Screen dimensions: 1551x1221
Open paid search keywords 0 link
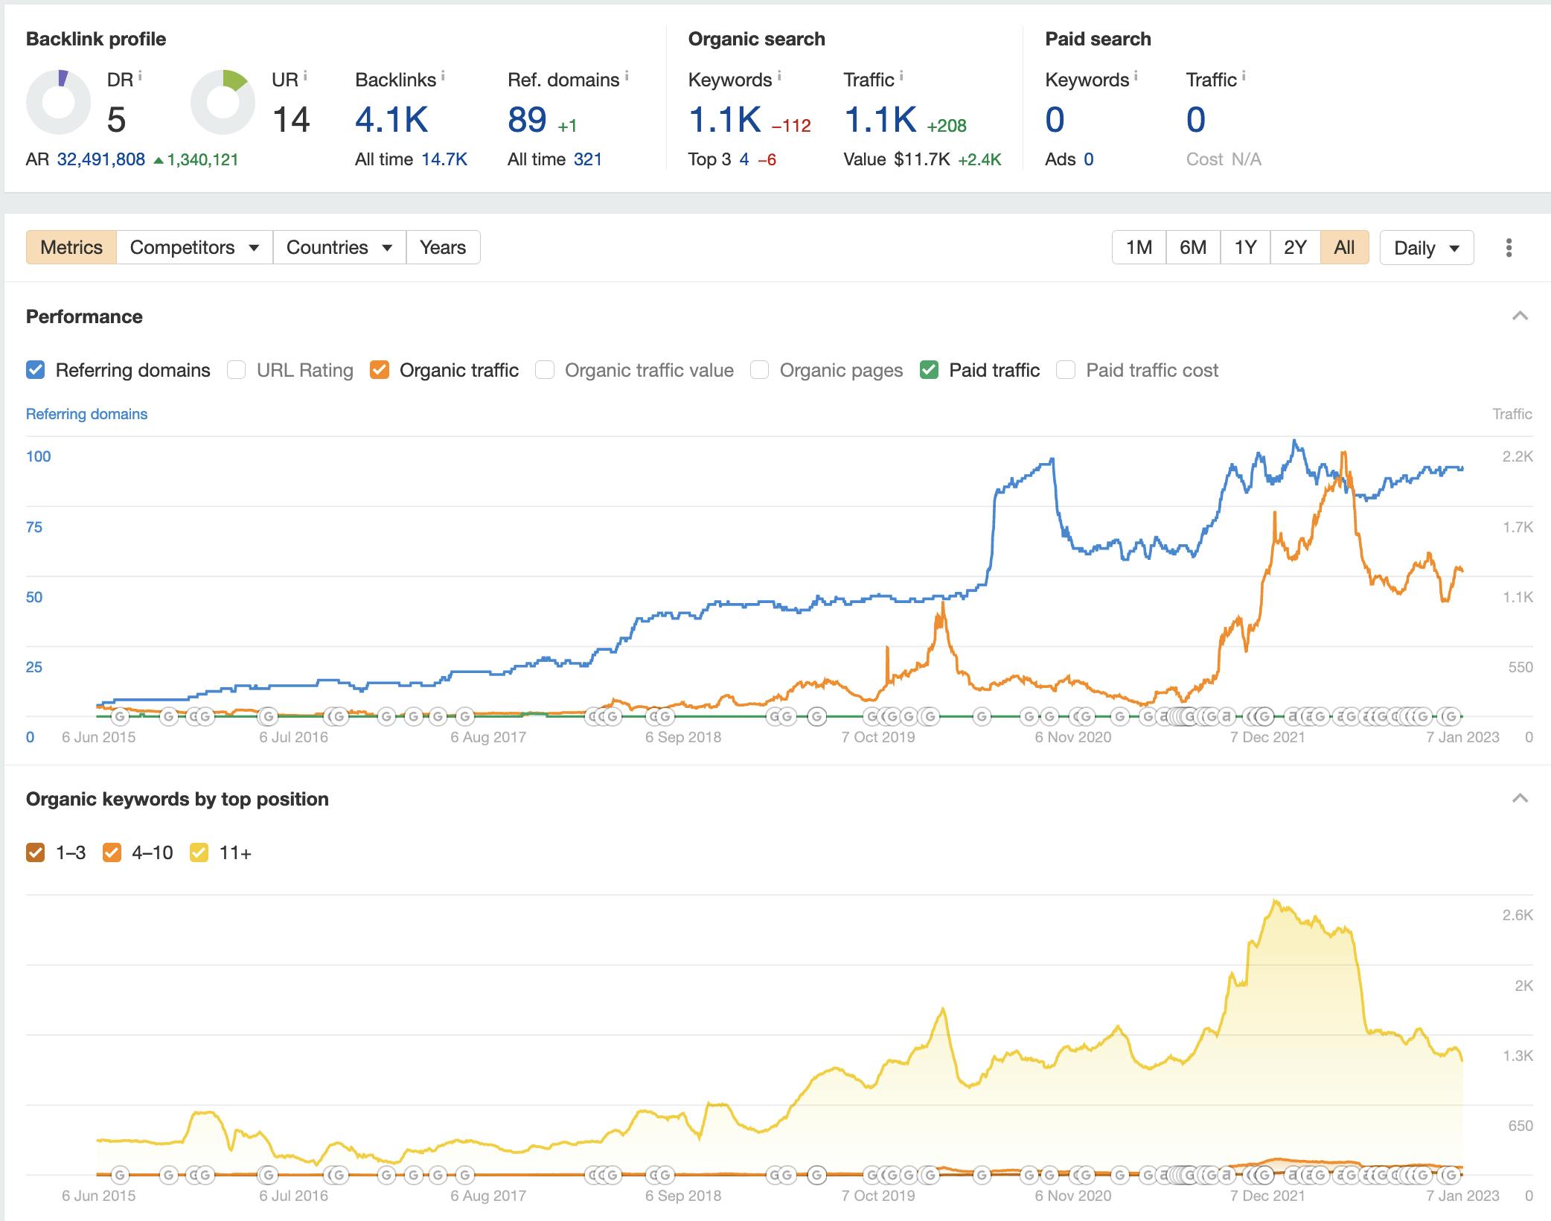(x=1055, y=120)
